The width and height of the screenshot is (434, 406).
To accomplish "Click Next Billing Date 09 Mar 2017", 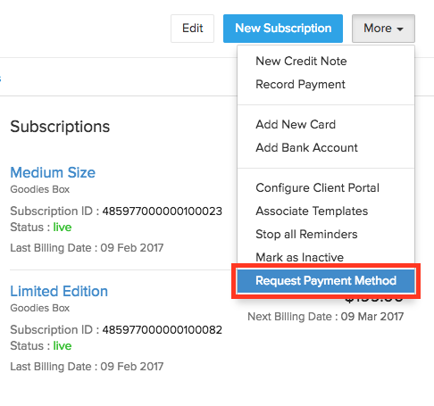I will (326, 317).
